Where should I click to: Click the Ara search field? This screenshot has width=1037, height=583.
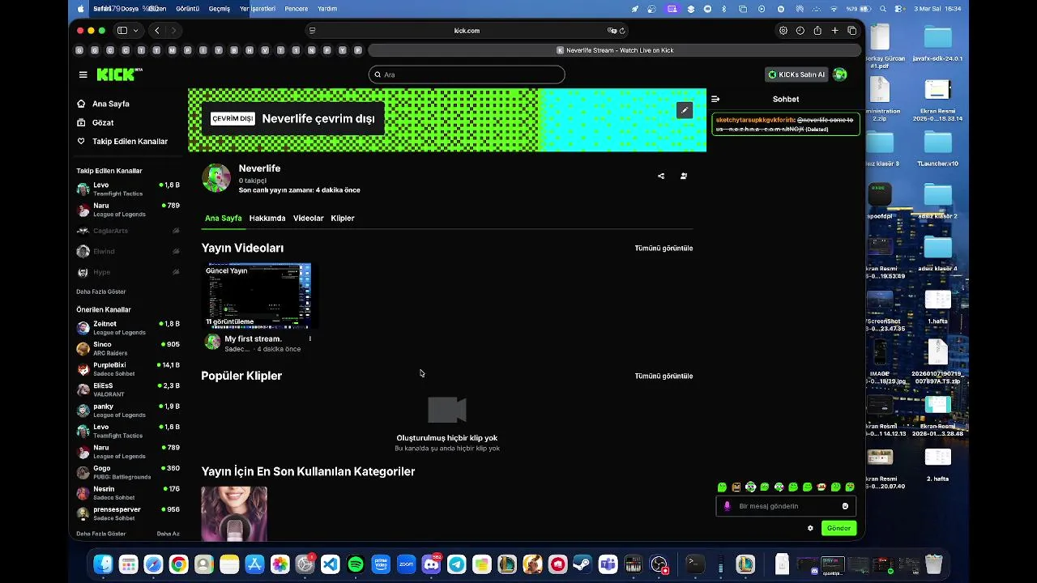coord(467,74)
